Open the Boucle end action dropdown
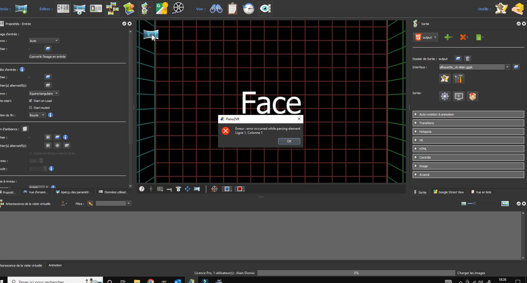 click(x=37, y=115)
